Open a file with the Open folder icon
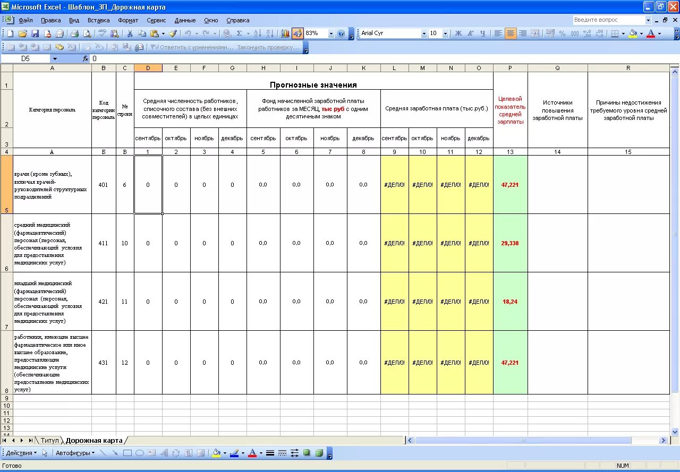Viewport: 680px width, 472px height. (x=22, y=33)
